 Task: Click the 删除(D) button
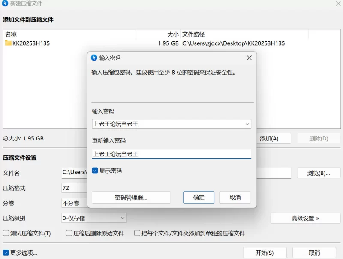(319, 138)
